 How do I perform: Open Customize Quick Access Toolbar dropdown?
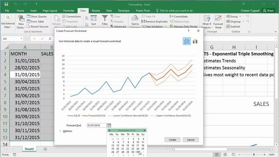click(36, 4)
